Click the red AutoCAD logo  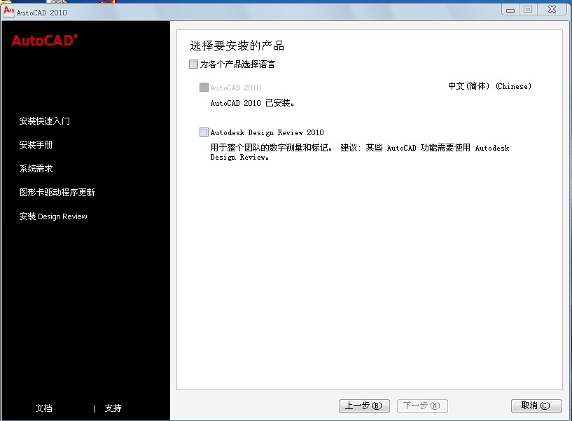click(x=44, y=41)
